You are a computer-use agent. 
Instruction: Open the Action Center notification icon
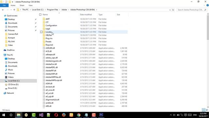(185, 115)
